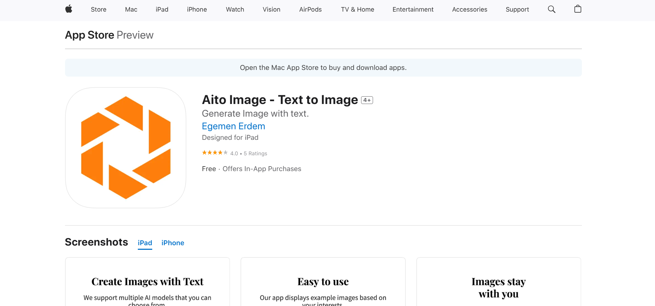Viewport: 655px width, 306px height.
Task: Open the Mac menu item
Action: [131, 9]
